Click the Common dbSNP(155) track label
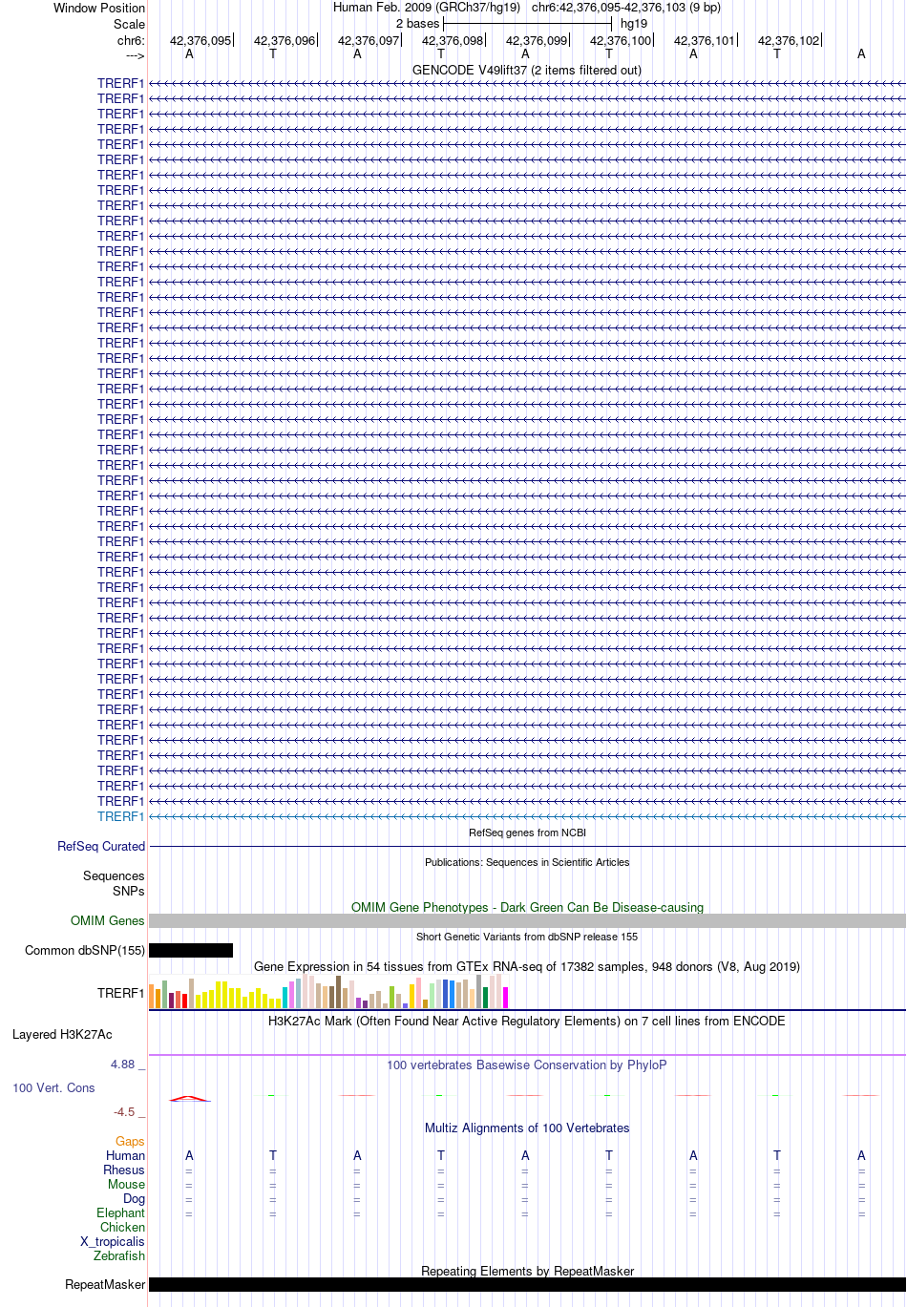Viewport: 907px width, 1307px height. click(85, 950)
